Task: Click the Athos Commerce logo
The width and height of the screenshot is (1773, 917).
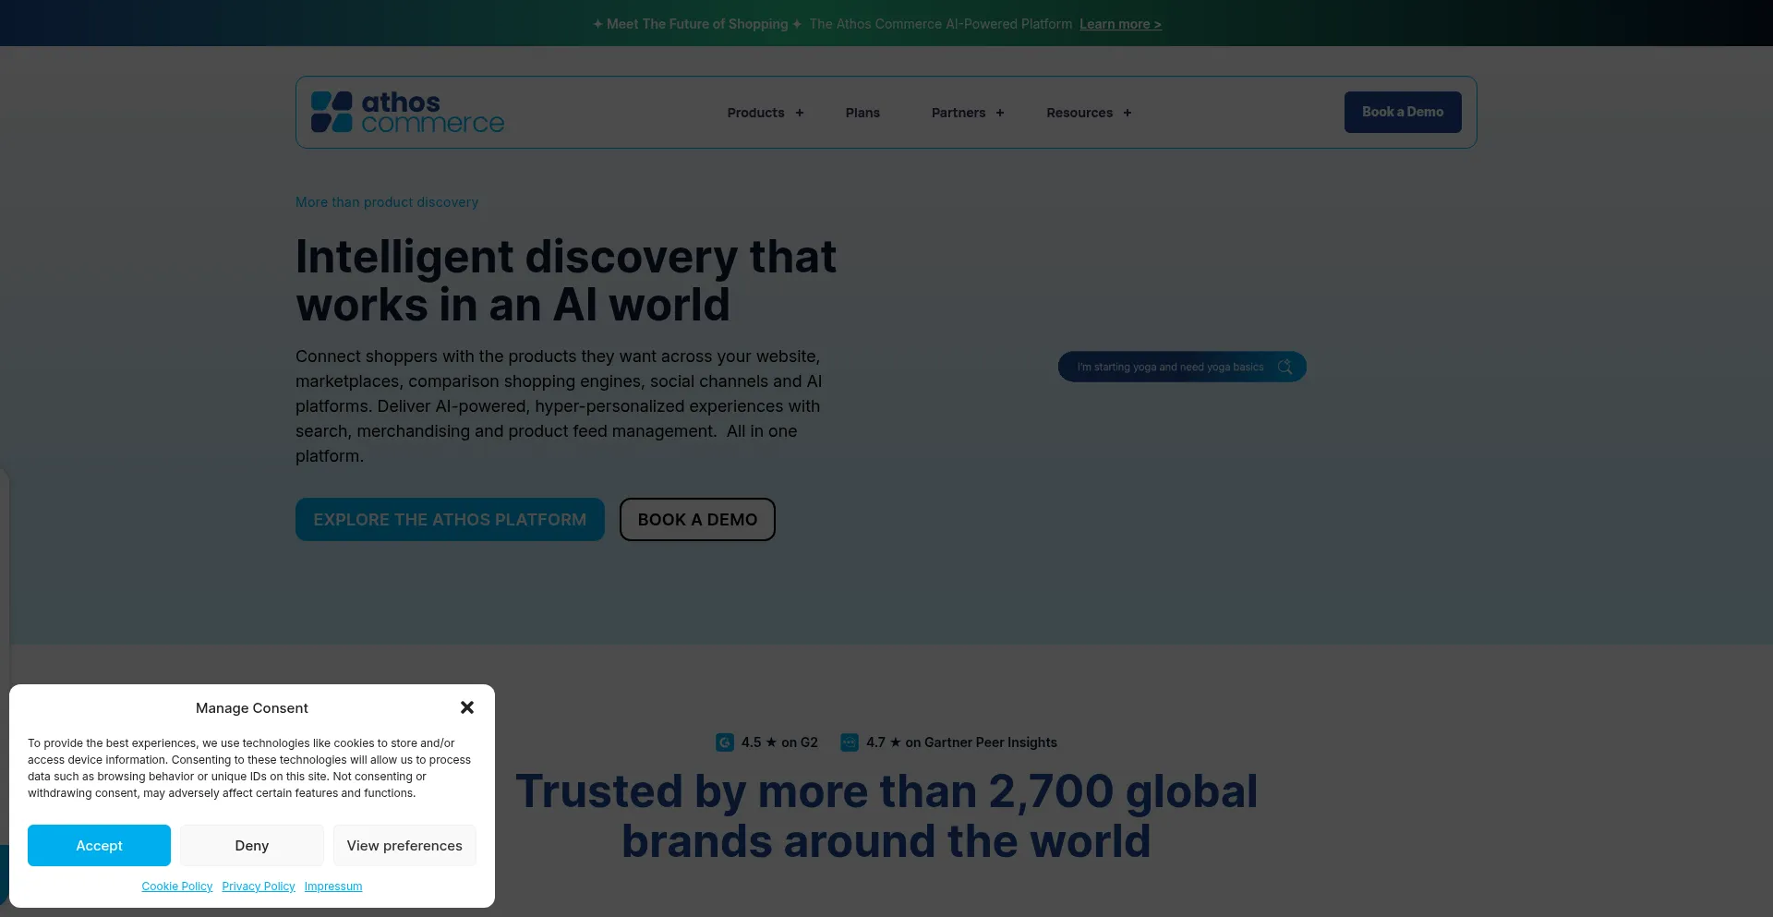Action: pyautogui.click(x=407, y=112)
